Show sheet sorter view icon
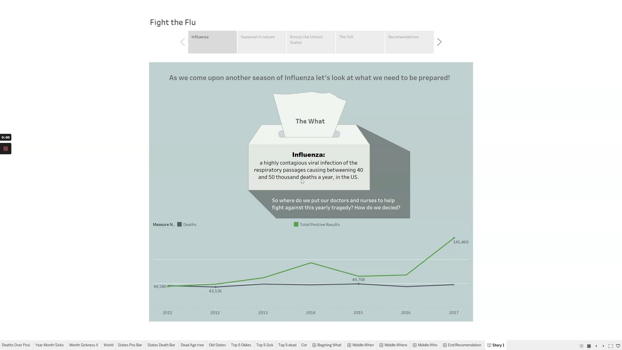Viewport: 622px width, 350px height. 588,346
